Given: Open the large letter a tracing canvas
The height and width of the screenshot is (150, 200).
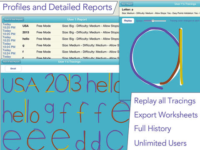Looking at the screenshot, I should coord(157,58).
